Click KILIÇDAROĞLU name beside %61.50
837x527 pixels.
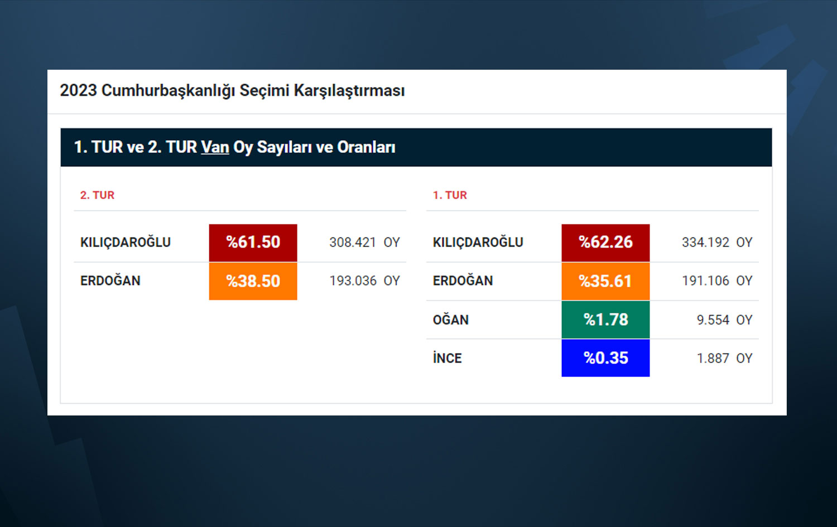[x=126, y=243]
